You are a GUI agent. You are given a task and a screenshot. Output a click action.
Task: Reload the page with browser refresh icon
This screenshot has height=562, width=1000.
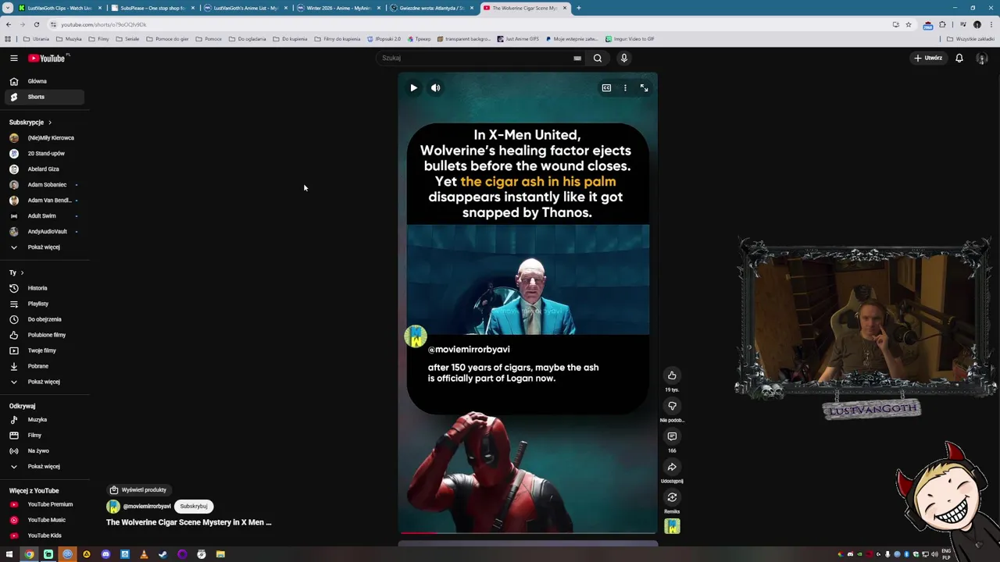36,24
